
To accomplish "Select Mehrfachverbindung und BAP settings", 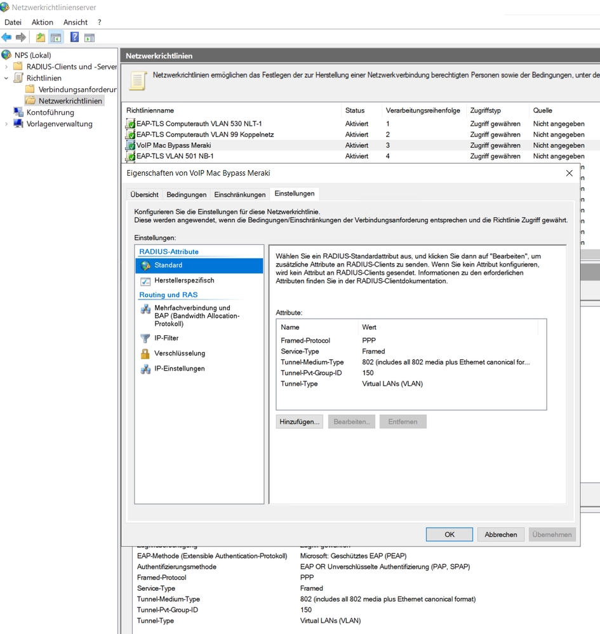I will [x=192, y=315].
